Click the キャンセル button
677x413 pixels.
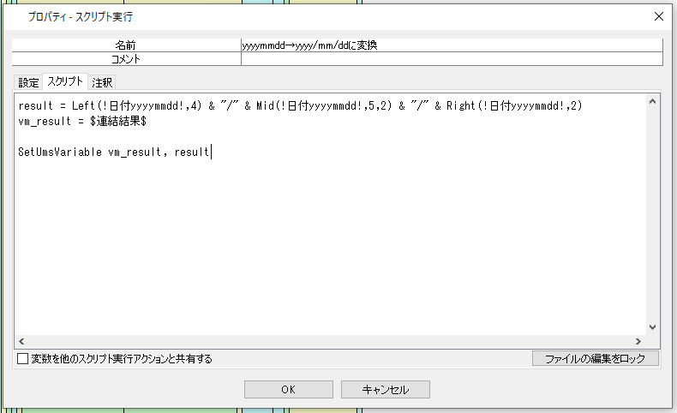[x=385, y=389]
